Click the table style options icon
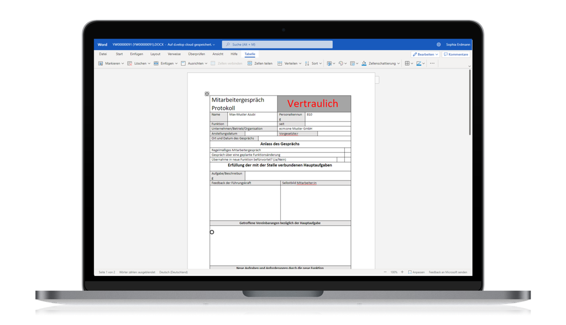566x325 pixels. [x=329, y=63]
